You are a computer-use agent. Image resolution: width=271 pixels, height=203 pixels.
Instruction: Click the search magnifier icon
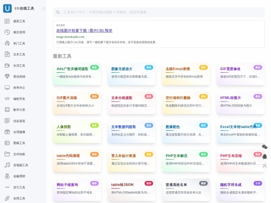pos(58,12)
